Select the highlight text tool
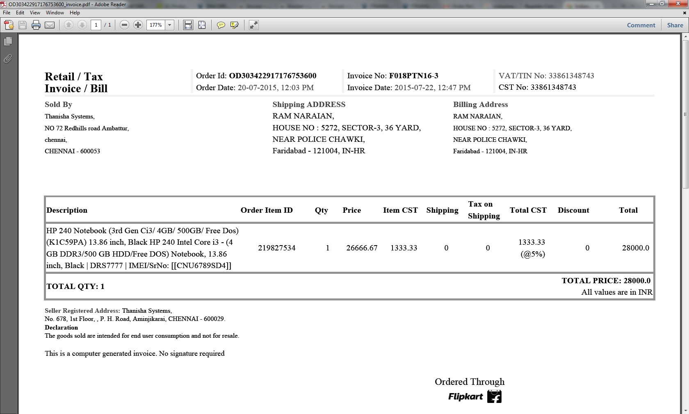This screenshot has height=414, width=689. [235, 25]
